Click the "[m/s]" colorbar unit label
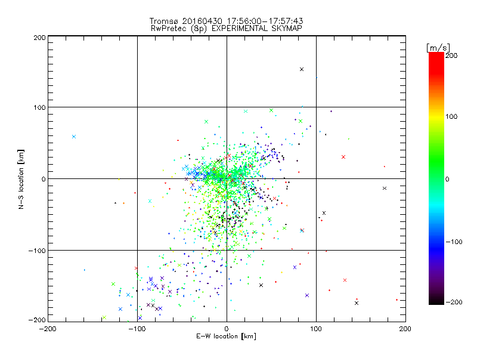The width and height of the screenshot is (477, 358). click(438, 48)
